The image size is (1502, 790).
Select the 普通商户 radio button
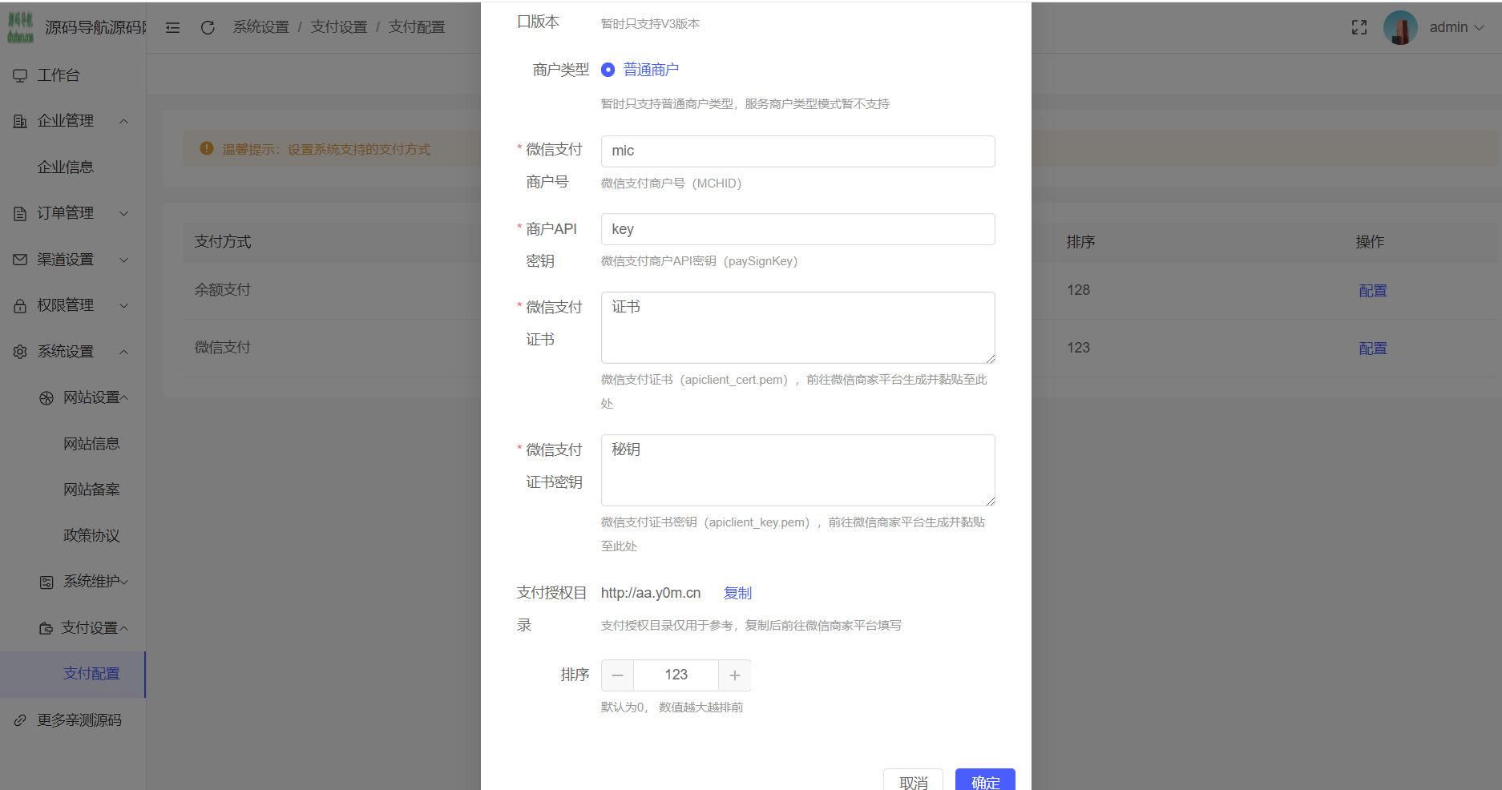coord(608,70)
